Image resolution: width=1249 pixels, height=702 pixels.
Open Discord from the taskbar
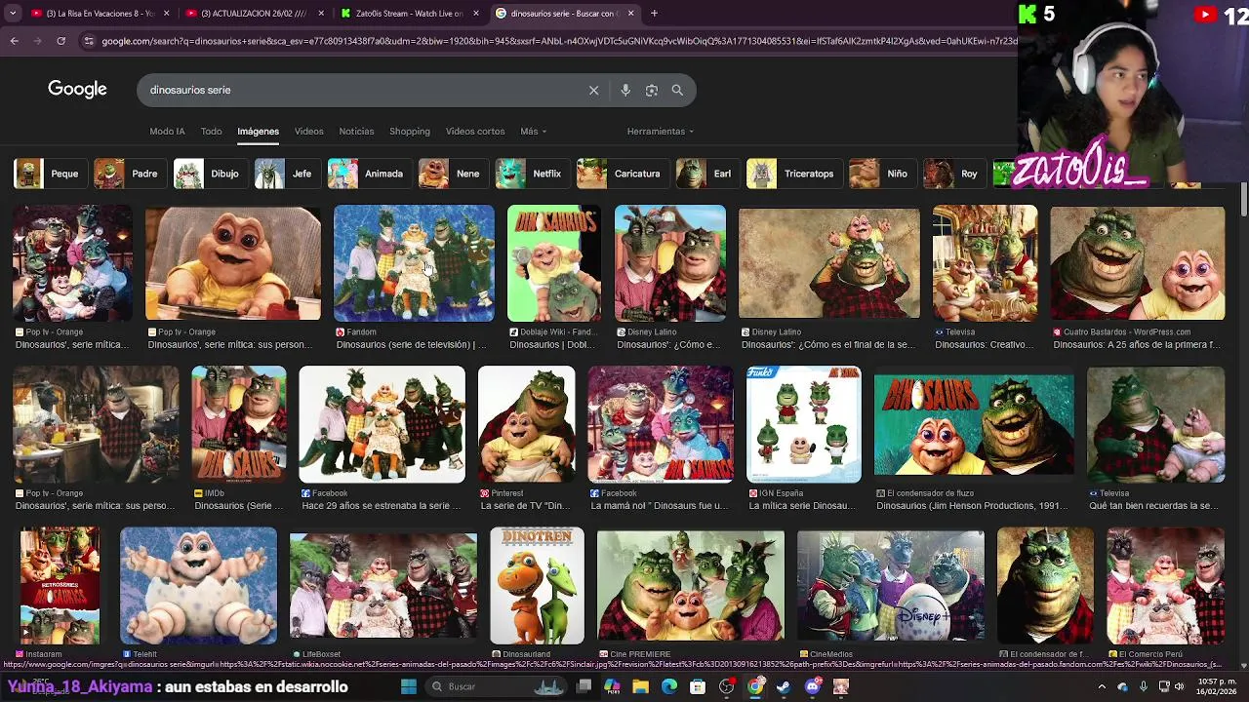point(812,686)
